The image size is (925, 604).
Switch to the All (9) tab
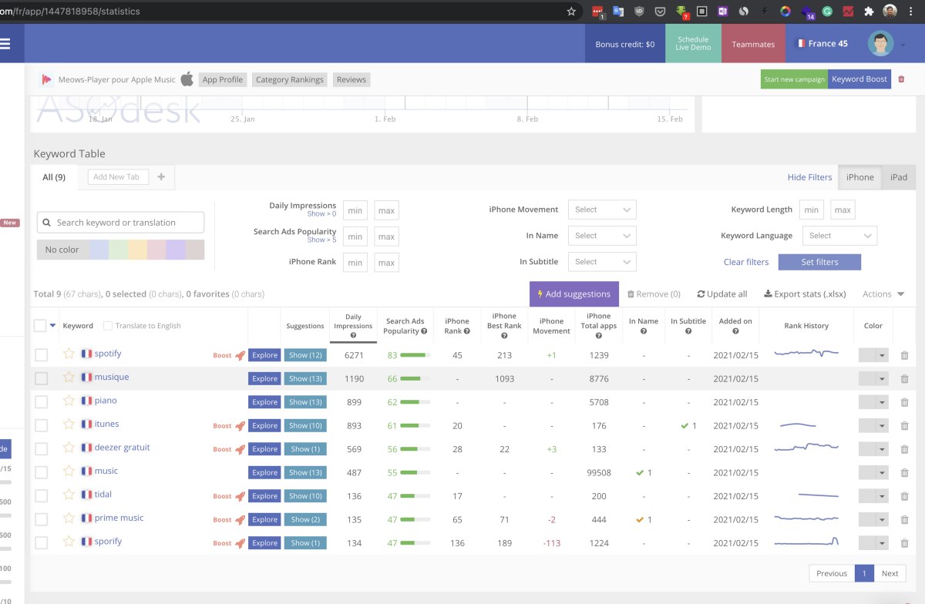coord(54,177)
